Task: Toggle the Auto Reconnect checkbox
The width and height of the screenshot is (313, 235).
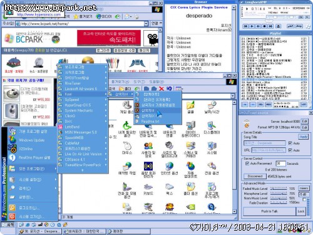Action: point(247,164)
